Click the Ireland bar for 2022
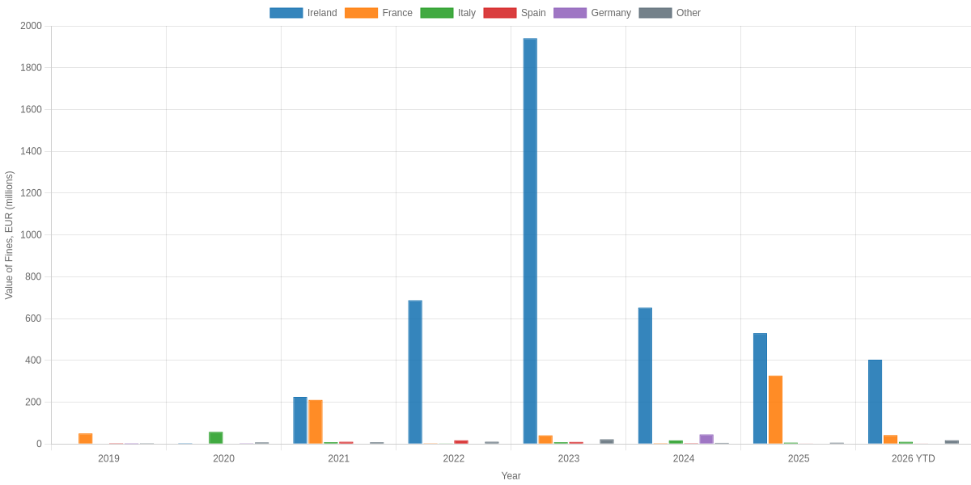 click(x=415, y=372)
